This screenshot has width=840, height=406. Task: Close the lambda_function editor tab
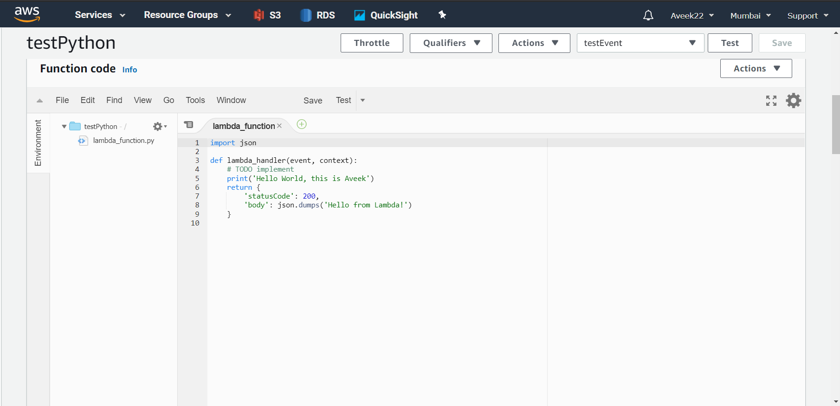point(279,126)
